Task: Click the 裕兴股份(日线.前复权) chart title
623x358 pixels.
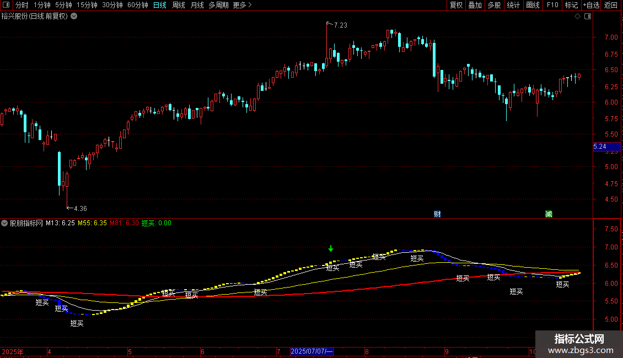Action: click(x=35, y=17)
